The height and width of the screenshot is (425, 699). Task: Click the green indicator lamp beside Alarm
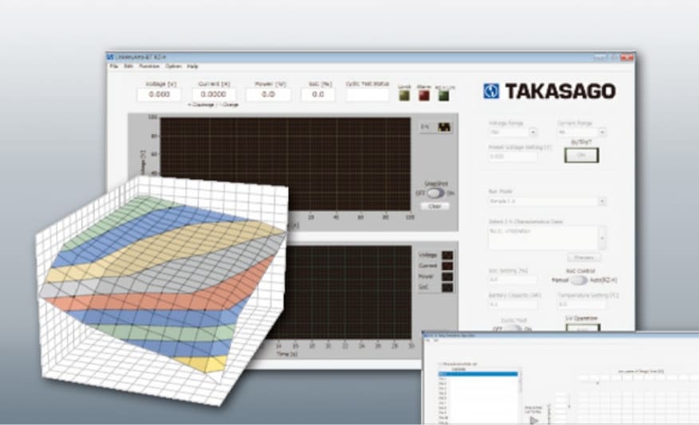point(444,96)
